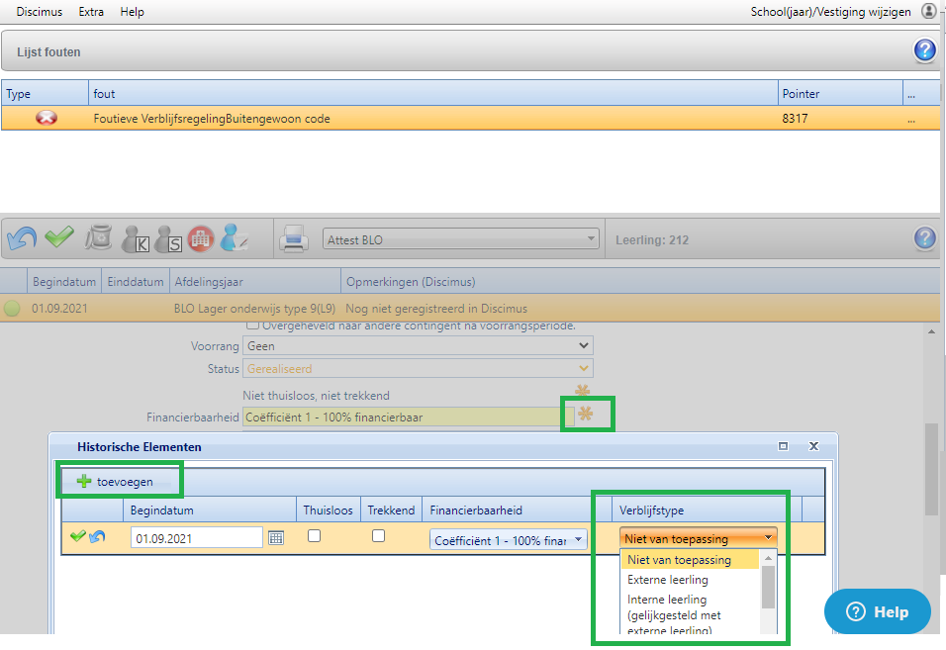Image resolution: width=946 pixels, height=650 pixels.
Task: Tick the Thuisloos checkbox
Action: tap(314, 536)
